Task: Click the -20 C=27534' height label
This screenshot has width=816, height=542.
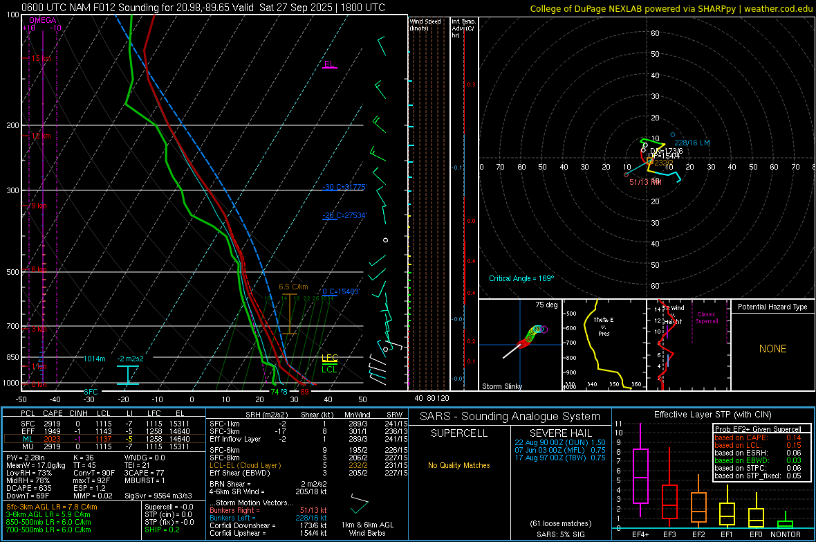Action: tap(344, 215)
